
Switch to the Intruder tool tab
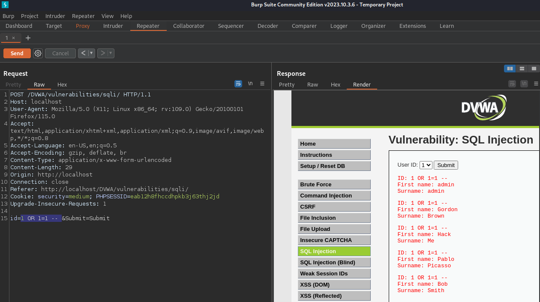113,26
